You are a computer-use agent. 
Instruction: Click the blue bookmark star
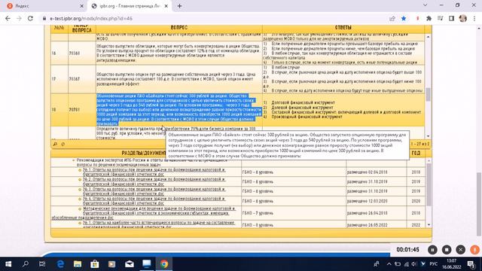(404, 18)
